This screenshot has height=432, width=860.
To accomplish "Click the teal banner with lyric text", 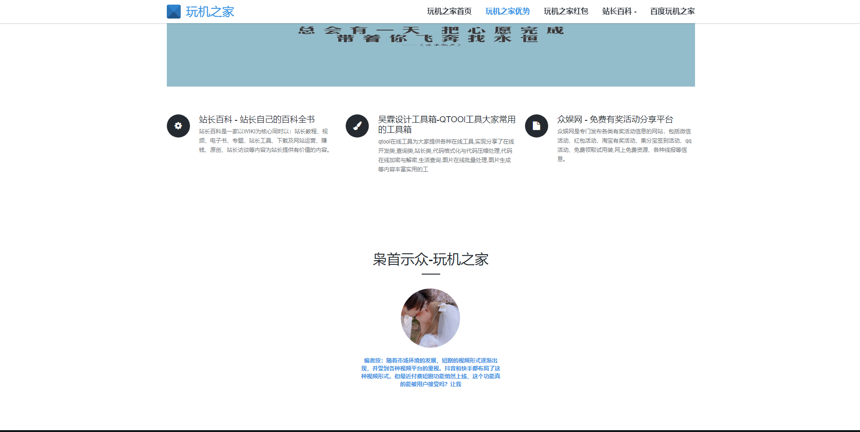I will [430, 53].
